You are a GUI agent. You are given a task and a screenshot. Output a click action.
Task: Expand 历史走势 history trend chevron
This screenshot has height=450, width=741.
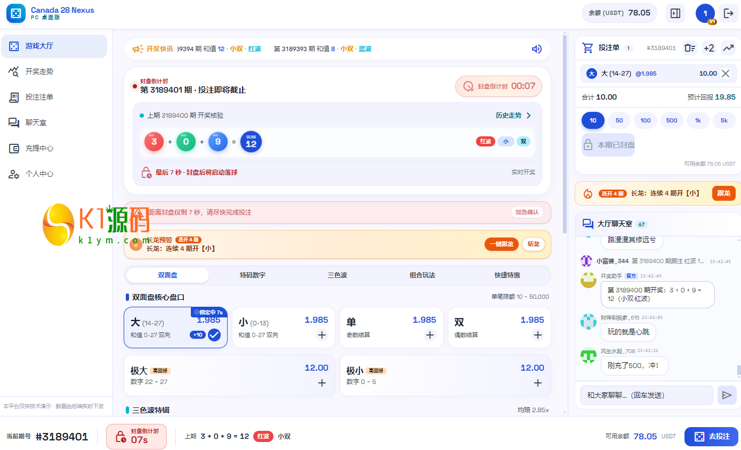[x=528, y=116]
